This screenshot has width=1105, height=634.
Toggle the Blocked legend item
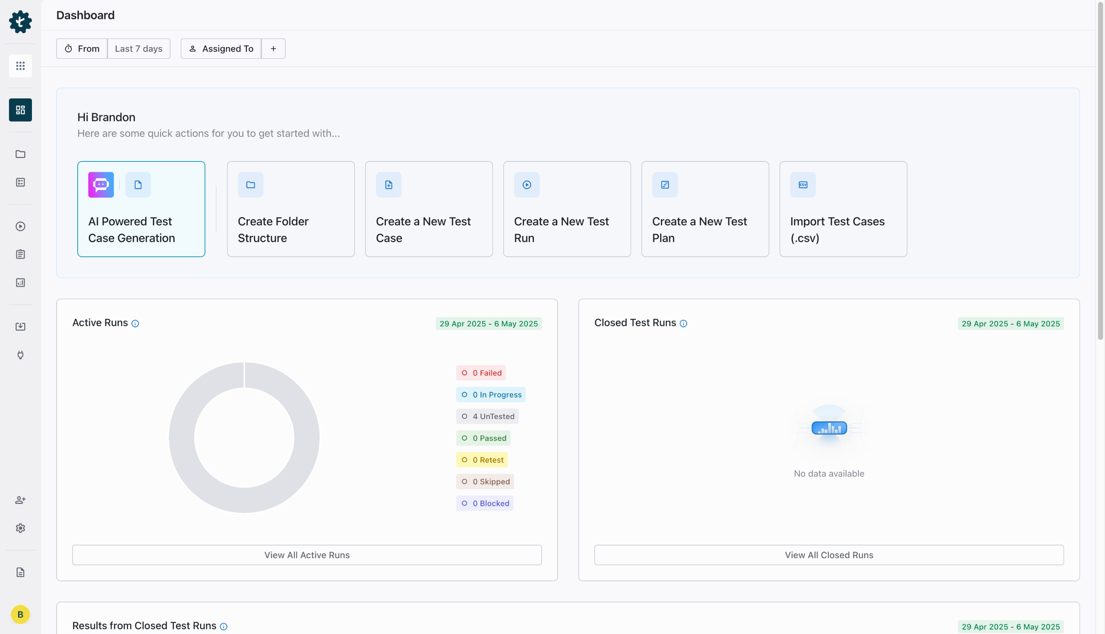[485, 503]
